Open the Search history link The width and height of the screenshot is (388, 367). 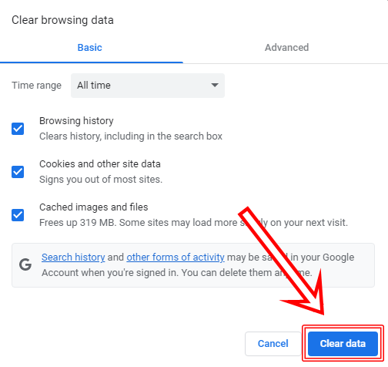[x=73, y=258]
